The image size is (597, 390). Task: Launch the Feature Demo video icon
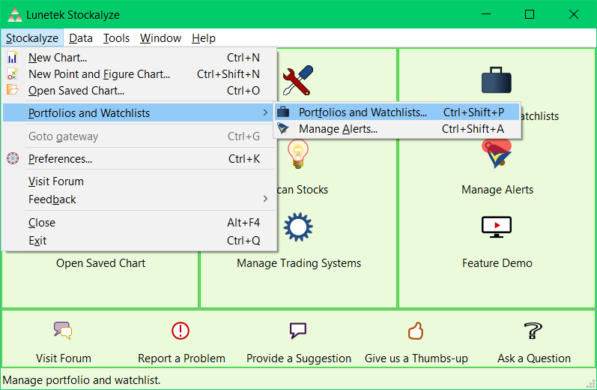[x=497, y=226]
